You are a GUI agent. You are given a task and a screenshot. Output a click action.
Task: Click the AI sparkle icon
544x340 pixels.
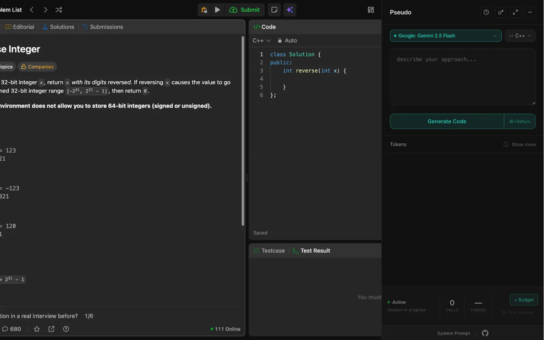tap(290, 10)
